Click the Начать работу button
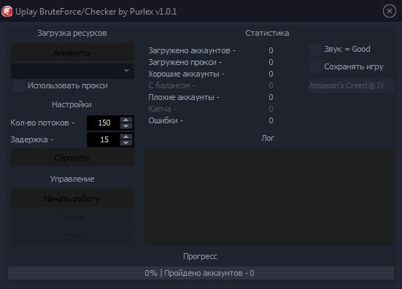 [72, 199]
